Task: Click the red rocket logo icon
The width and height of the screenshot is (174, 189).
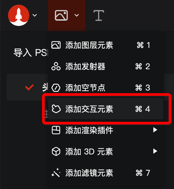Action: coord(19,15)
